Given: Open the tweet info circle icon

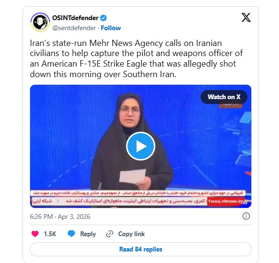Looking at the screenshot, I should coord(246,216).
